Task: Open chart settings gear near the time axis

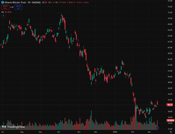Action: click(171, 132)
